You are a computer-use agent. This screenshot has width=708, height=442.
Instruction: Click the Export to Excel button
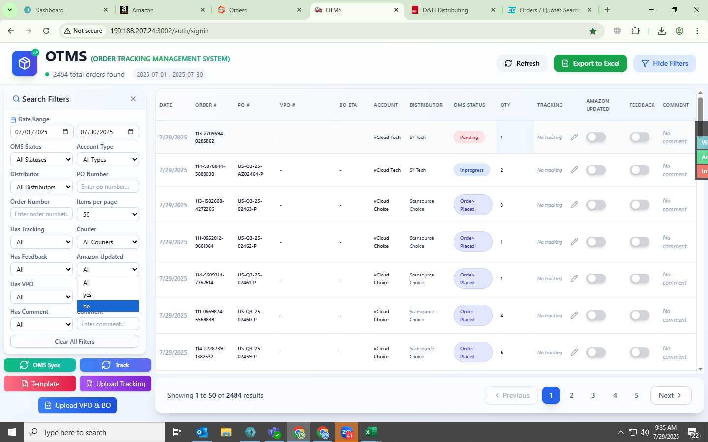590,63
